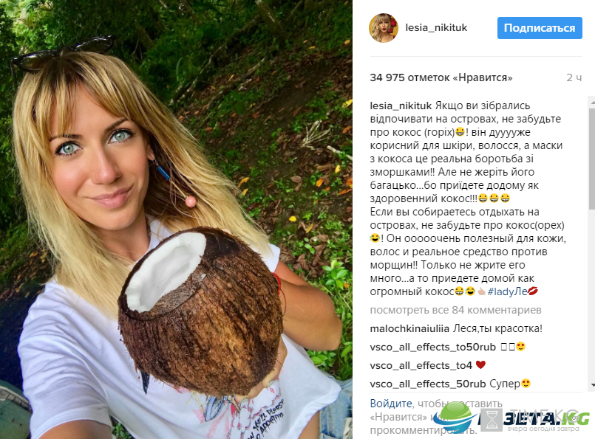Viewport: 595px width, 439px height.
Task: Click the Подписаться follow button
Action: coord(540,28)
